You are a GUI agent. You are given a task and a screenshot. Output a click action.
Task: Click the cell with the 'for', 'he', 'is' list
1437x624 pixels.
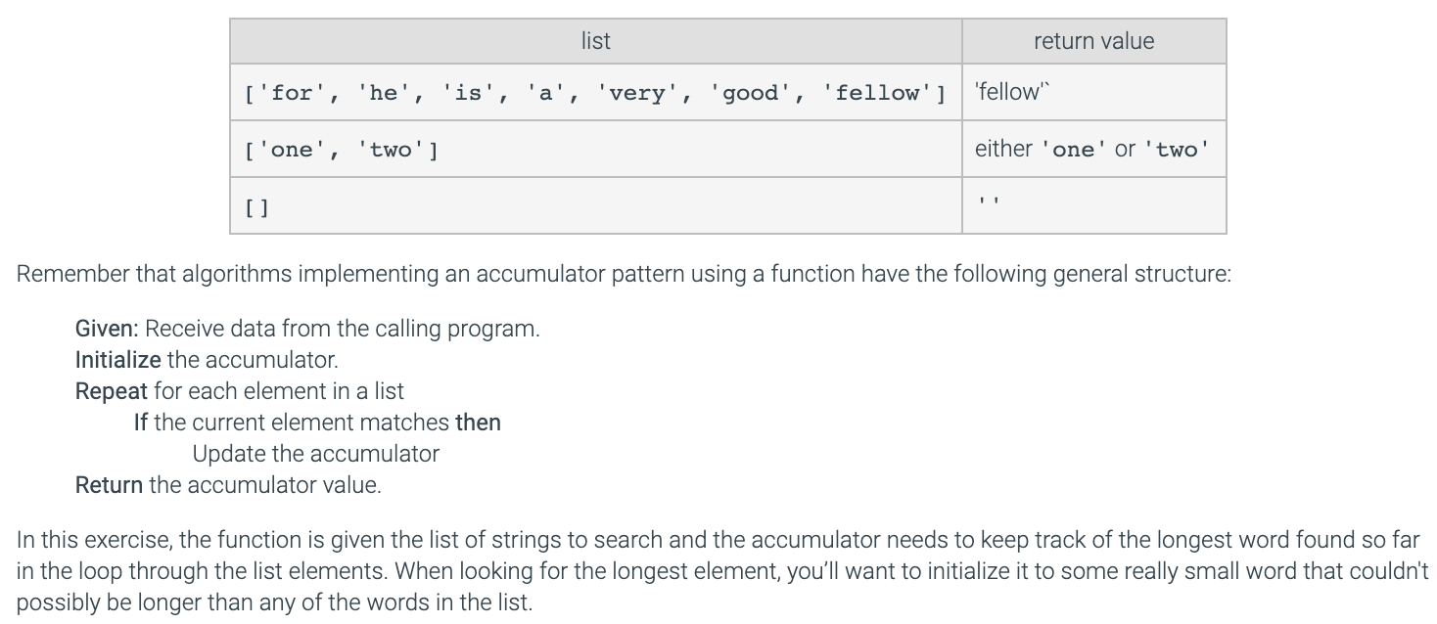tap(595, 93)
